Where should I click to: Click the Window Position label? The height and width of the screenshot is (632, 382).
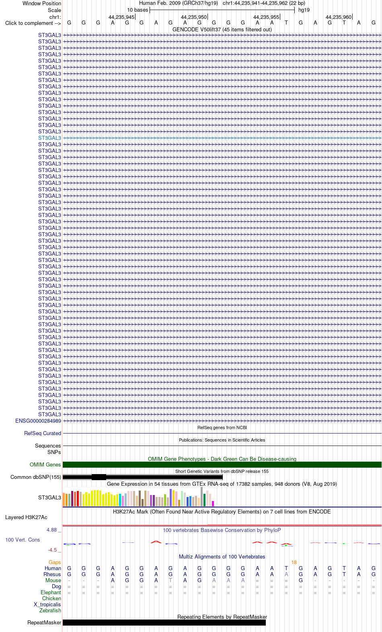coord(42,3)
